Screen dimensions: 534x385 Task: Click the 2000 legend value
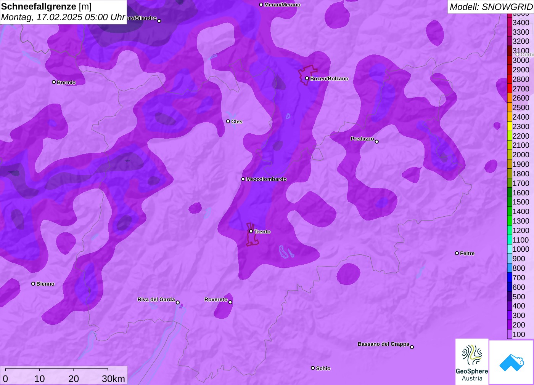(x=521, y=155)
